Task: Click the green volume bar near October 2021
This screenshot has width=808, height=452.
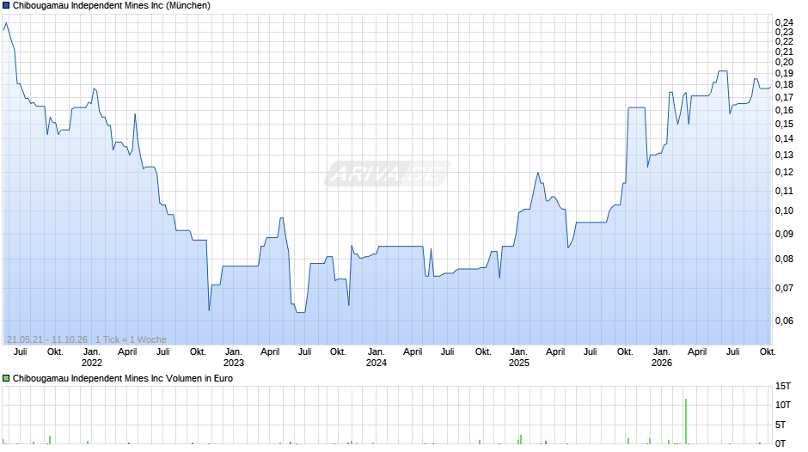Action: [x=50, y=440]
